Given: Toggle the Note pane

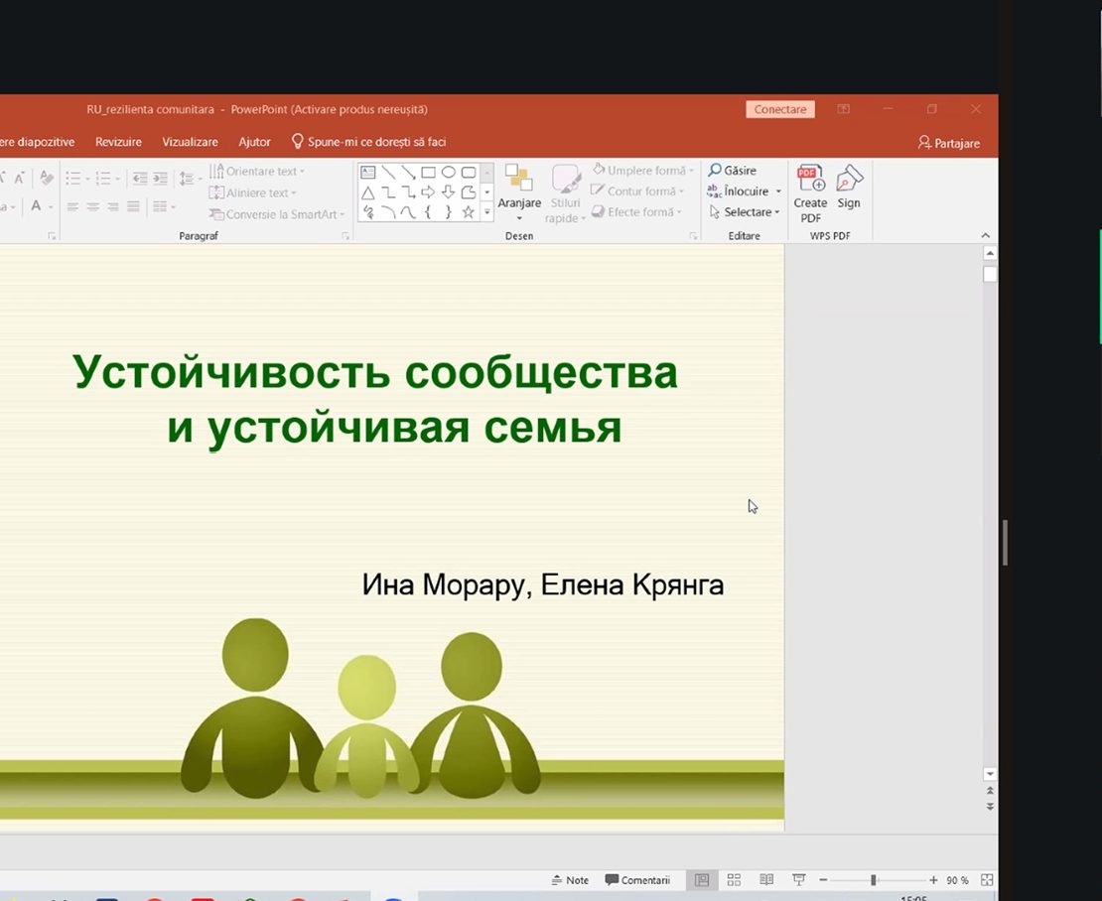Looking at the screenshot, I should pos(570,880).
